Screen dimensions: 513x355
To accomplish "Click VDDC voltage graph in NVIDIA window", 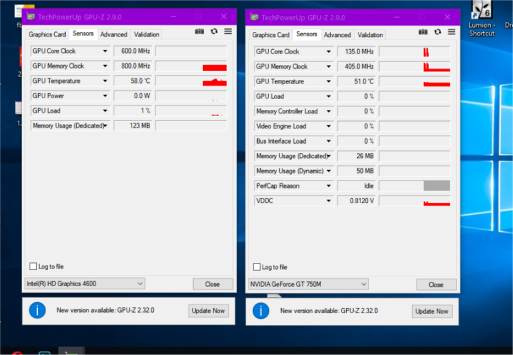I will tap(415, 201).
